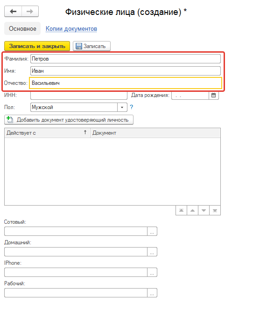This screenshot has width=260, height=317.
Task: Click the Дата рождения date field
Action: coord(190,95)
